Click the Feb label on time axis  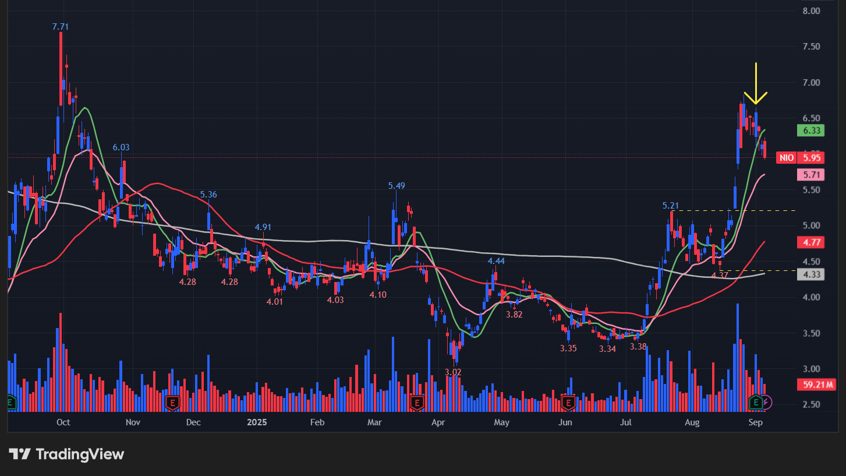317,422
